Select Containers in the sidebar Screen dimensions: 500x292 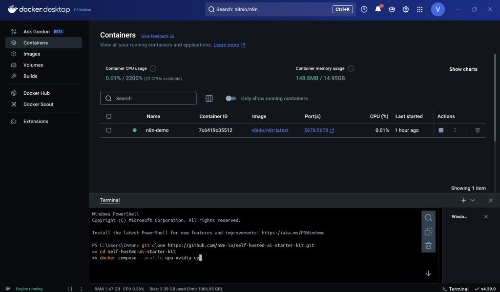tap(43, 42)
